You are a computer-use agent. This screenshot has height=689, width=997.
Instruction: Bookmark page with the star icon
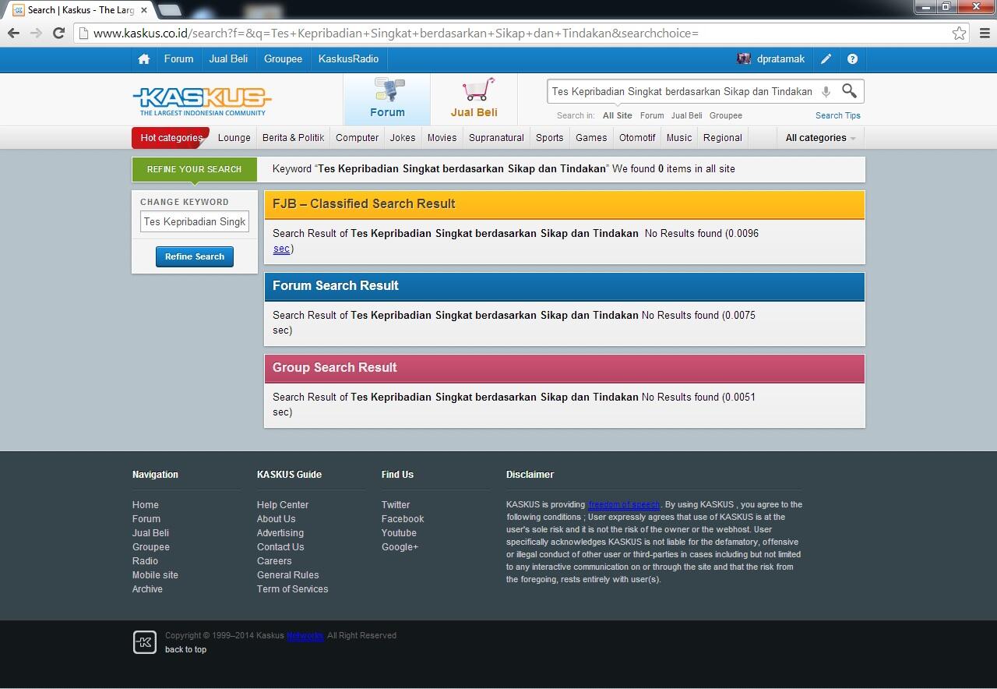(x=959, y=33)
